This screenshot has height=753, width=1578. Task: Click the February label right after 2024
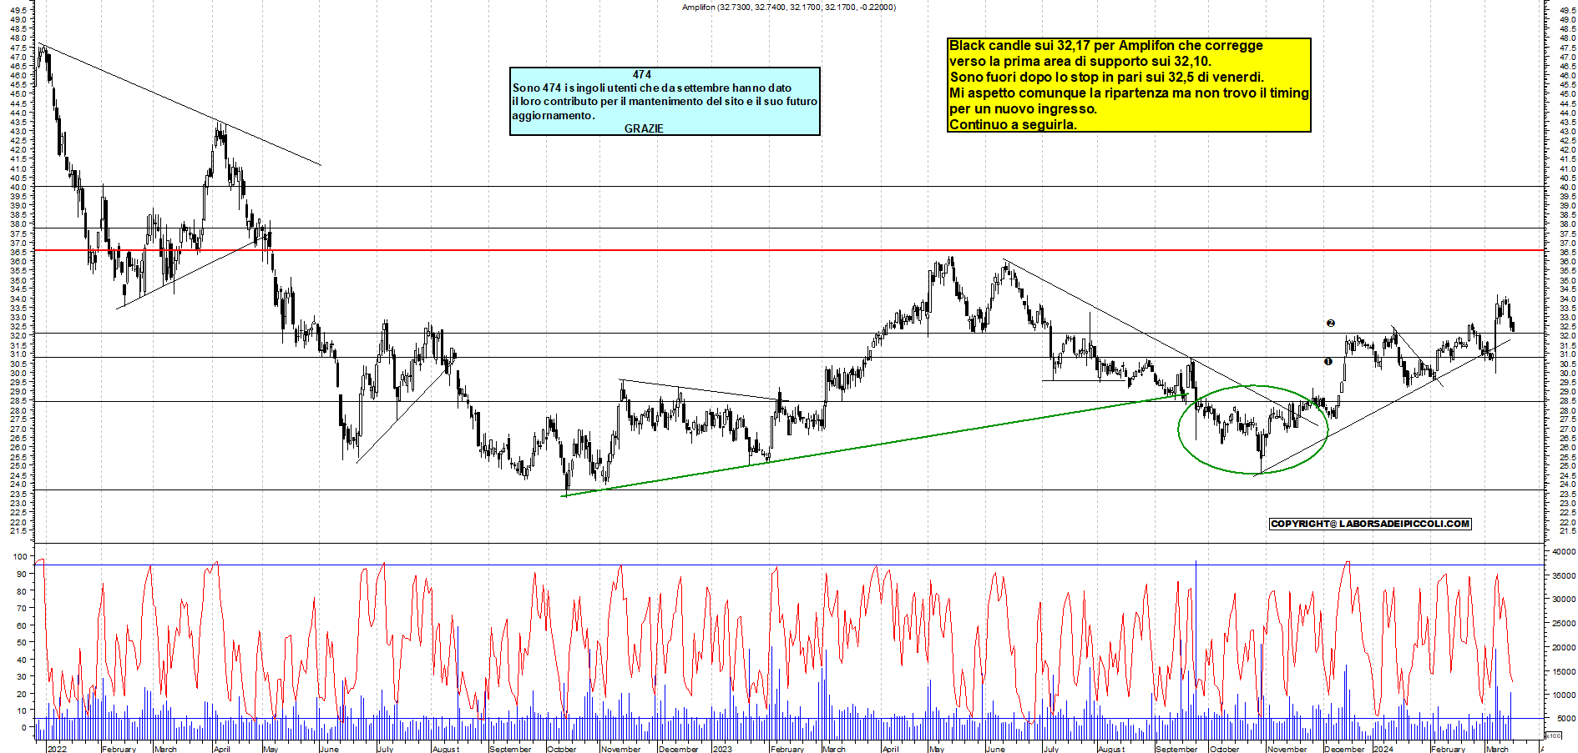pyautogui.click(x=1448, y=749)
